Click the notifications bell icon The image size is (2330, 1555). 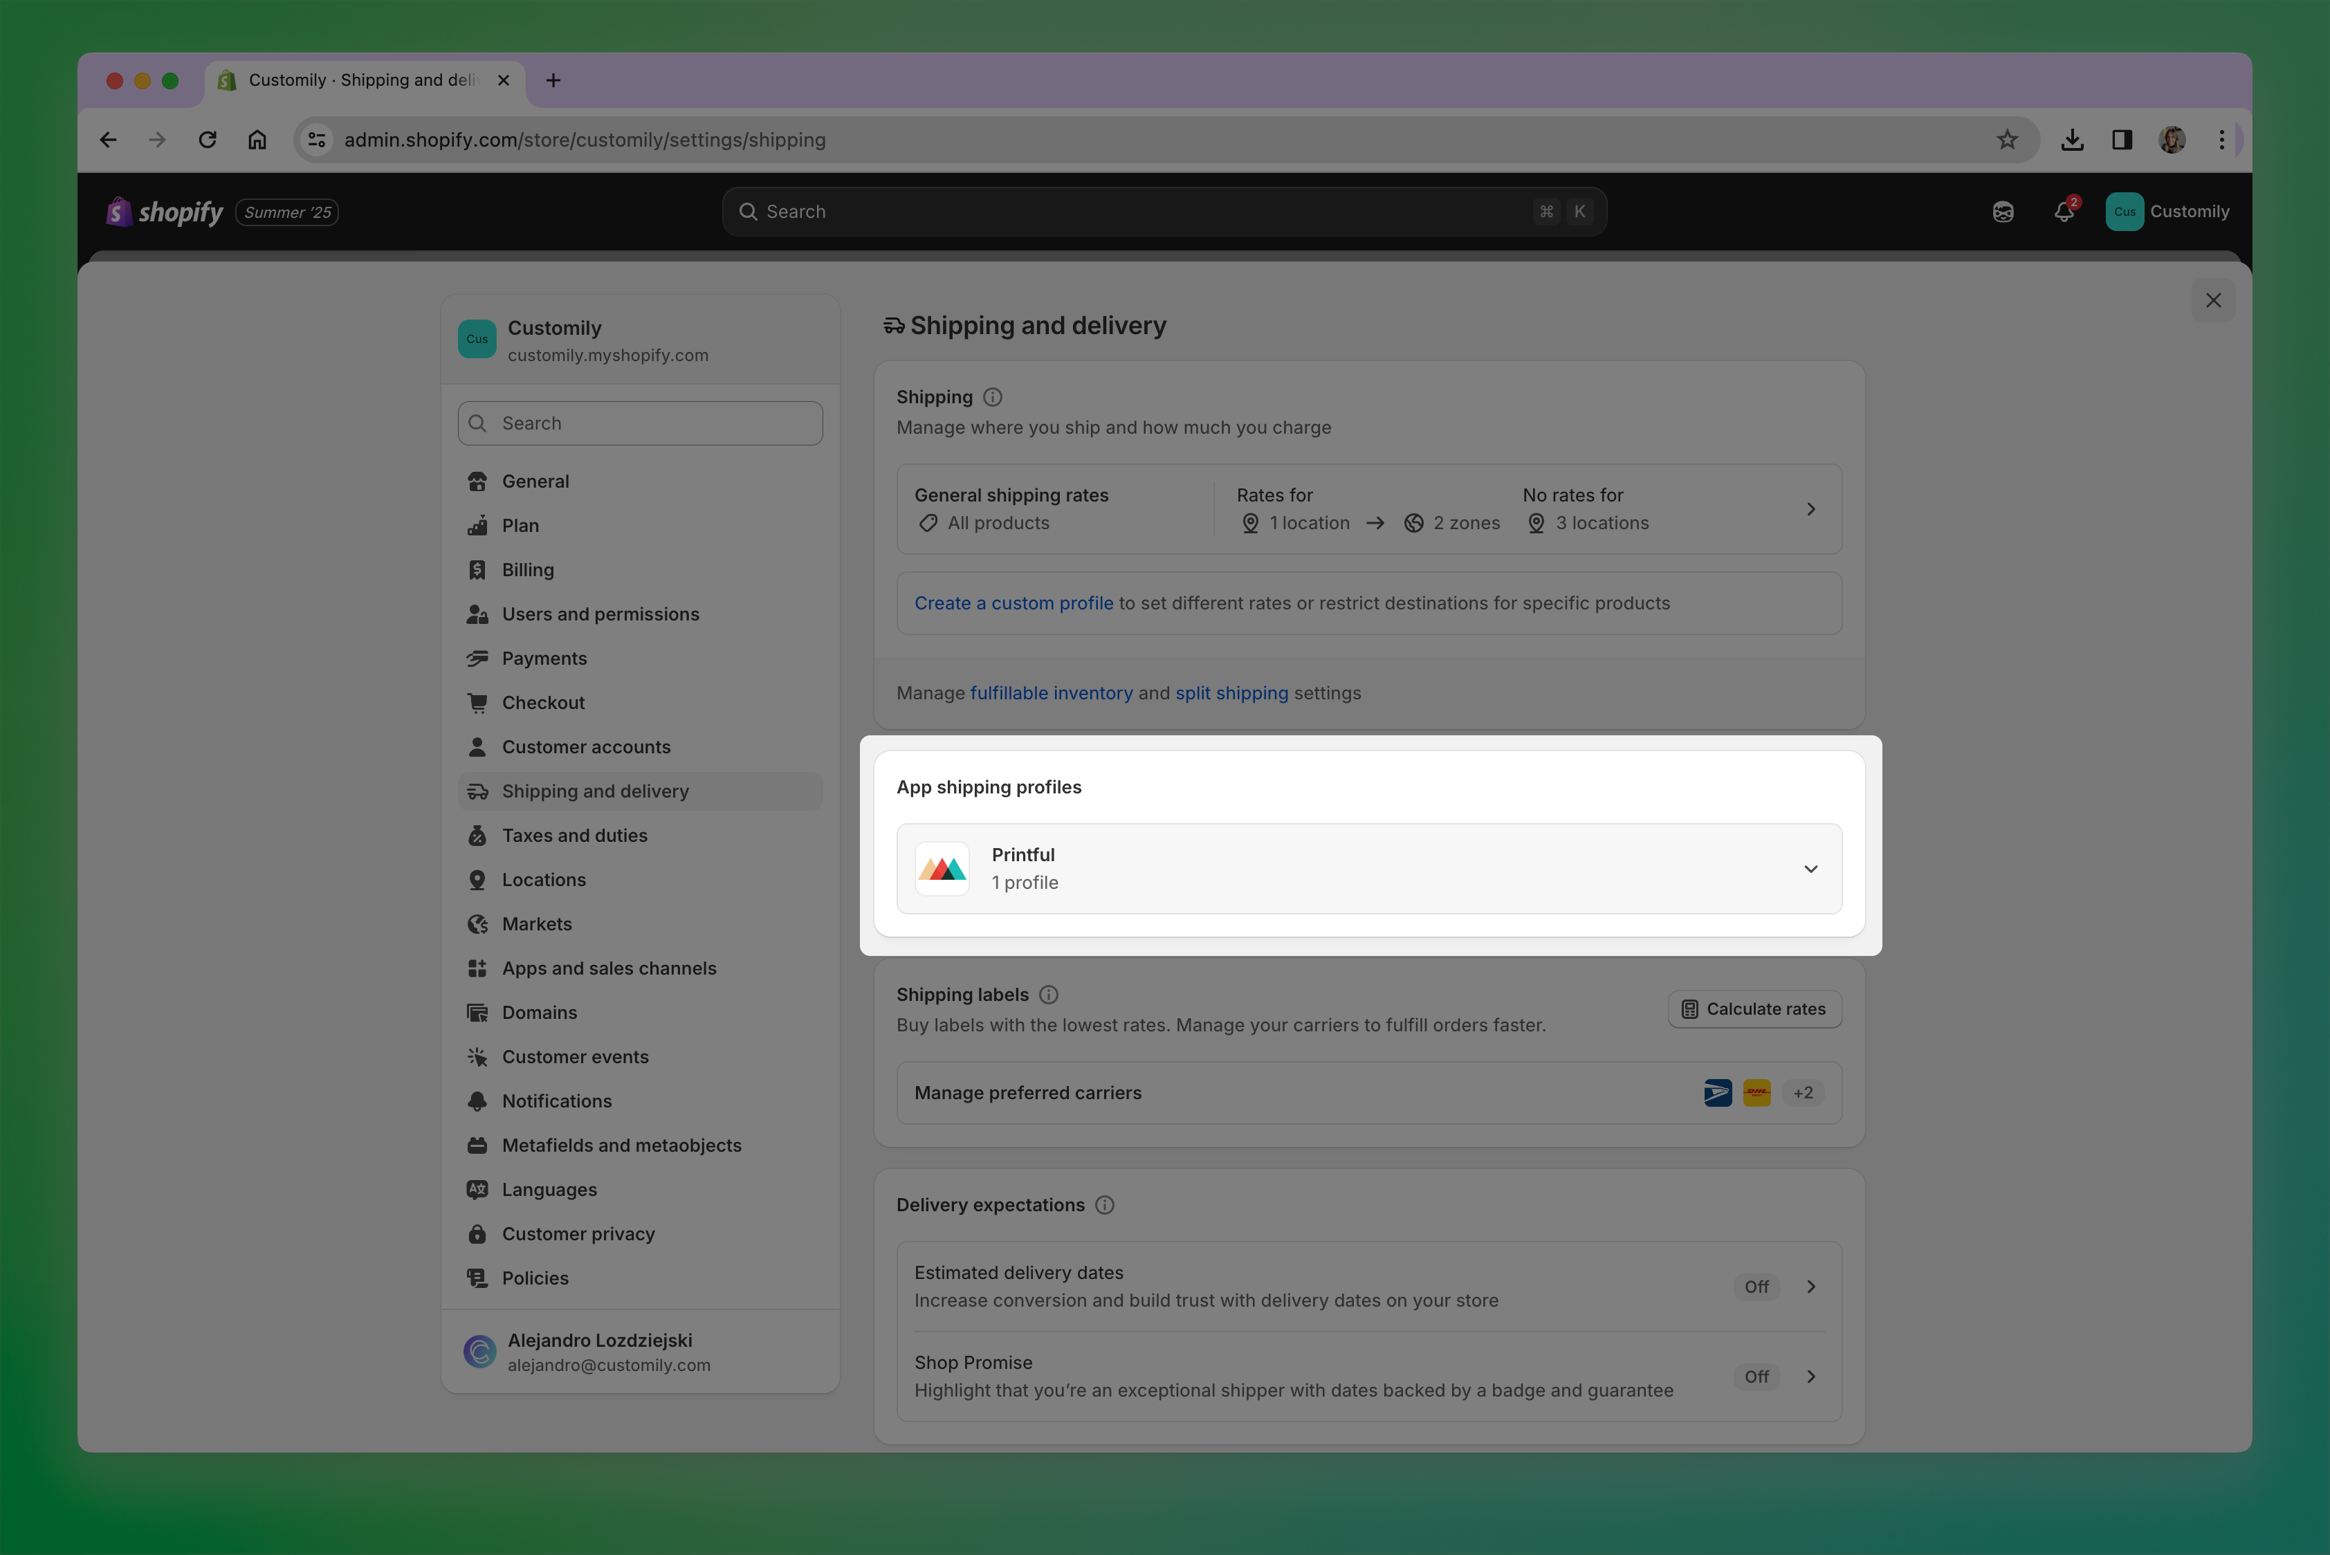[x=2063, y=211]
